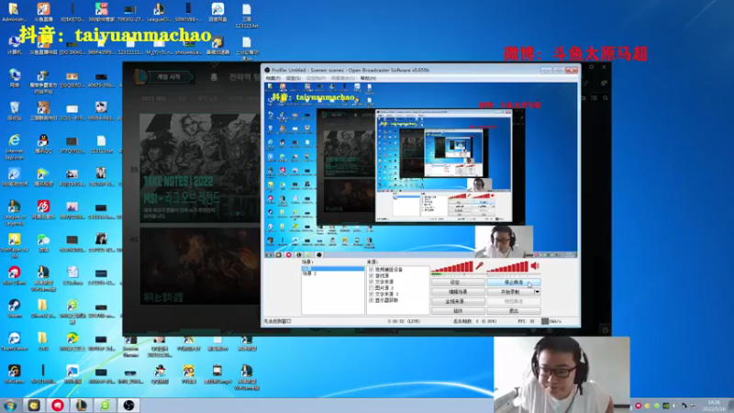Screen dimensions: 734x413
Task: Launch Steam from the desktop
Action: pyautogui.click(x=14, y=308)
